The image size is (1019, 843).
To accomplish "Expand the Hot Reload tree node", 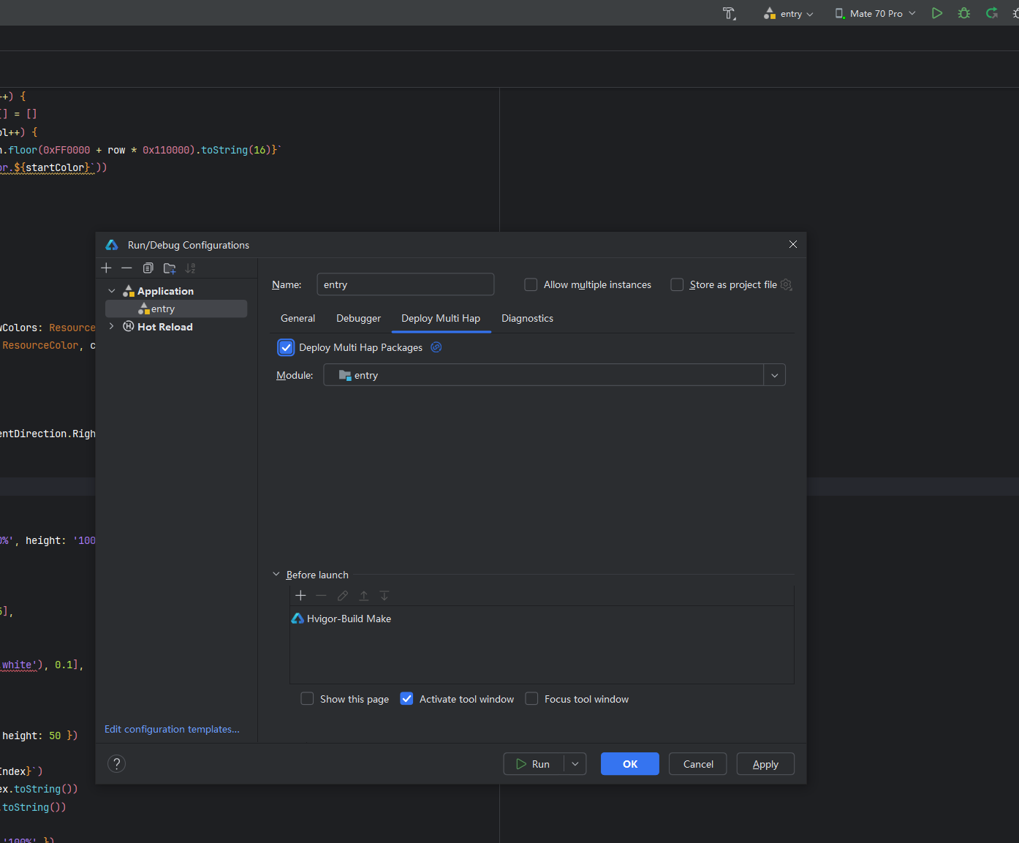I will [x=112, y=326].
